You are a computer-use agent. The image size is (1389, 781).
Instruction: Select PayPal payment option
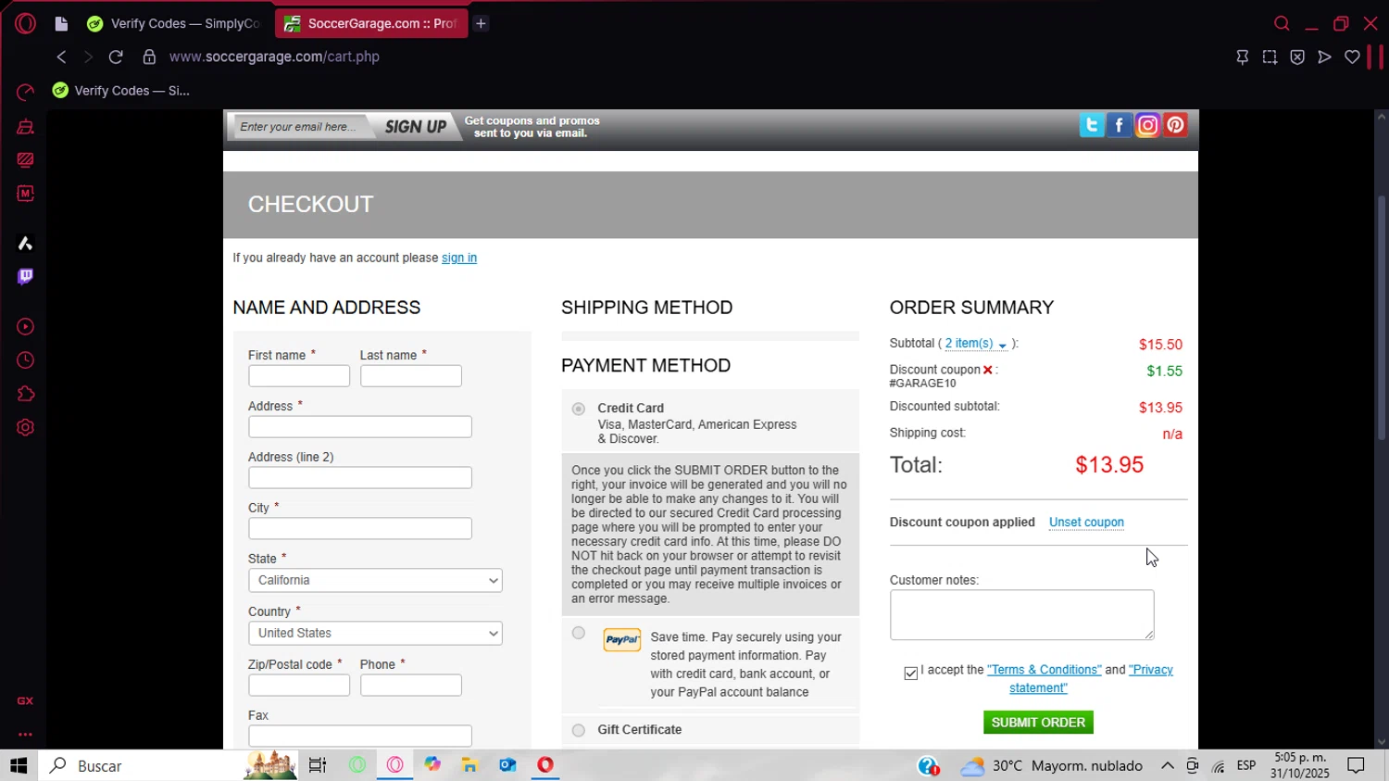[x=579, y=633]
